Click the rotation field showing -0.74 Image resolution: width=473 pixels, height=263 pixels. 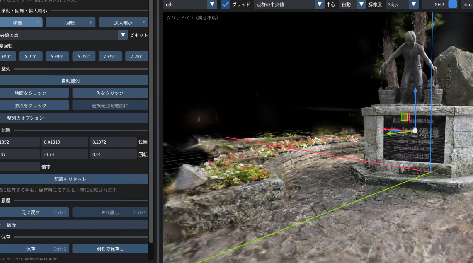tap(65, 154)
